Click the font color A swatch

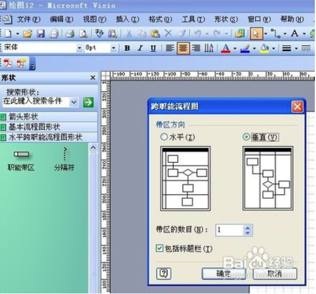coord(226,48)
